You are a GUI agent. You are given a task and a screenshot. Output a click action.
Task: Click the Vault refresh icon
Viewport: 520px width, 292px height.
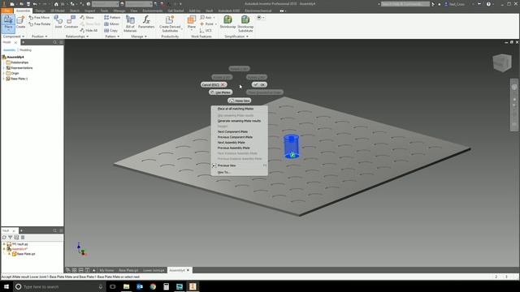[4, 238]
